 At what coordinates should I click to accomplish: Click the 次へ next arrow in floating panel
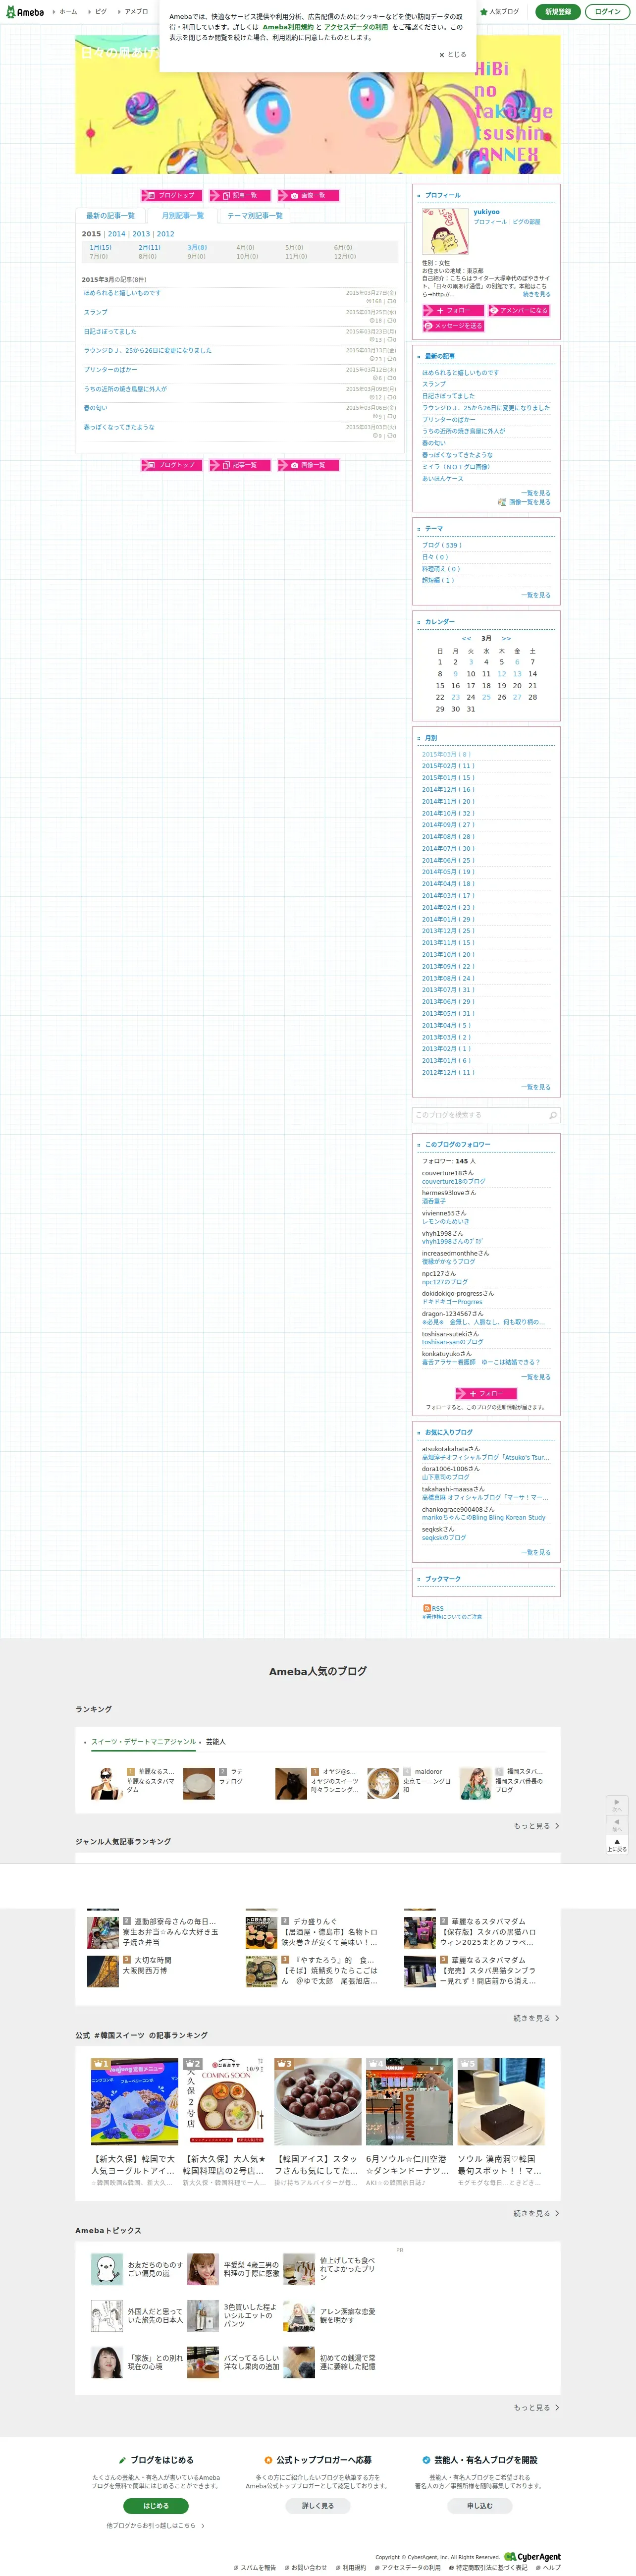[617, 1805]
